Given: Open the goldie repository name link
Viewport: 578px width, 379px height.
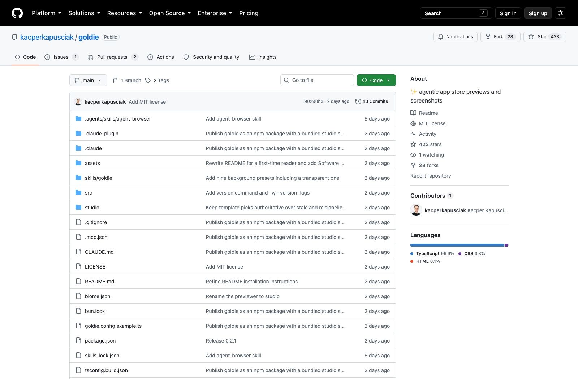Looking at the screenshot, I should [x=89, y=37].
